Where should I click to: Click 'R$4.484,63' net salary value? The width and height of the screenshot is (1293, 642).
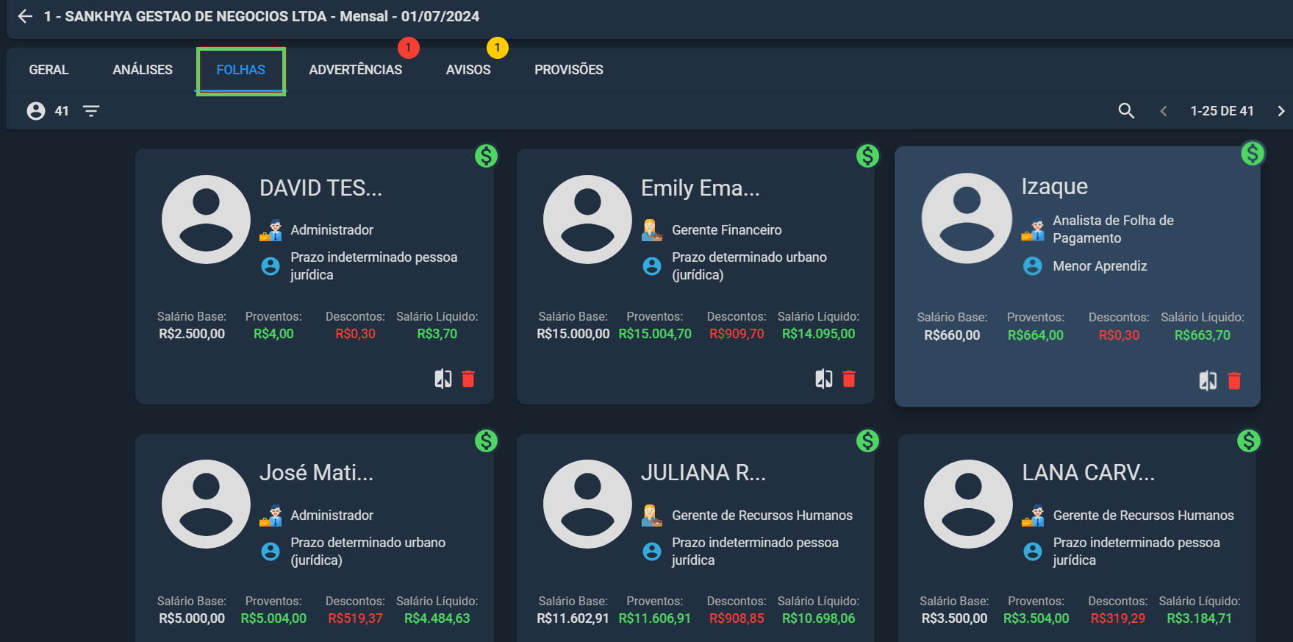tap(437, 618)
